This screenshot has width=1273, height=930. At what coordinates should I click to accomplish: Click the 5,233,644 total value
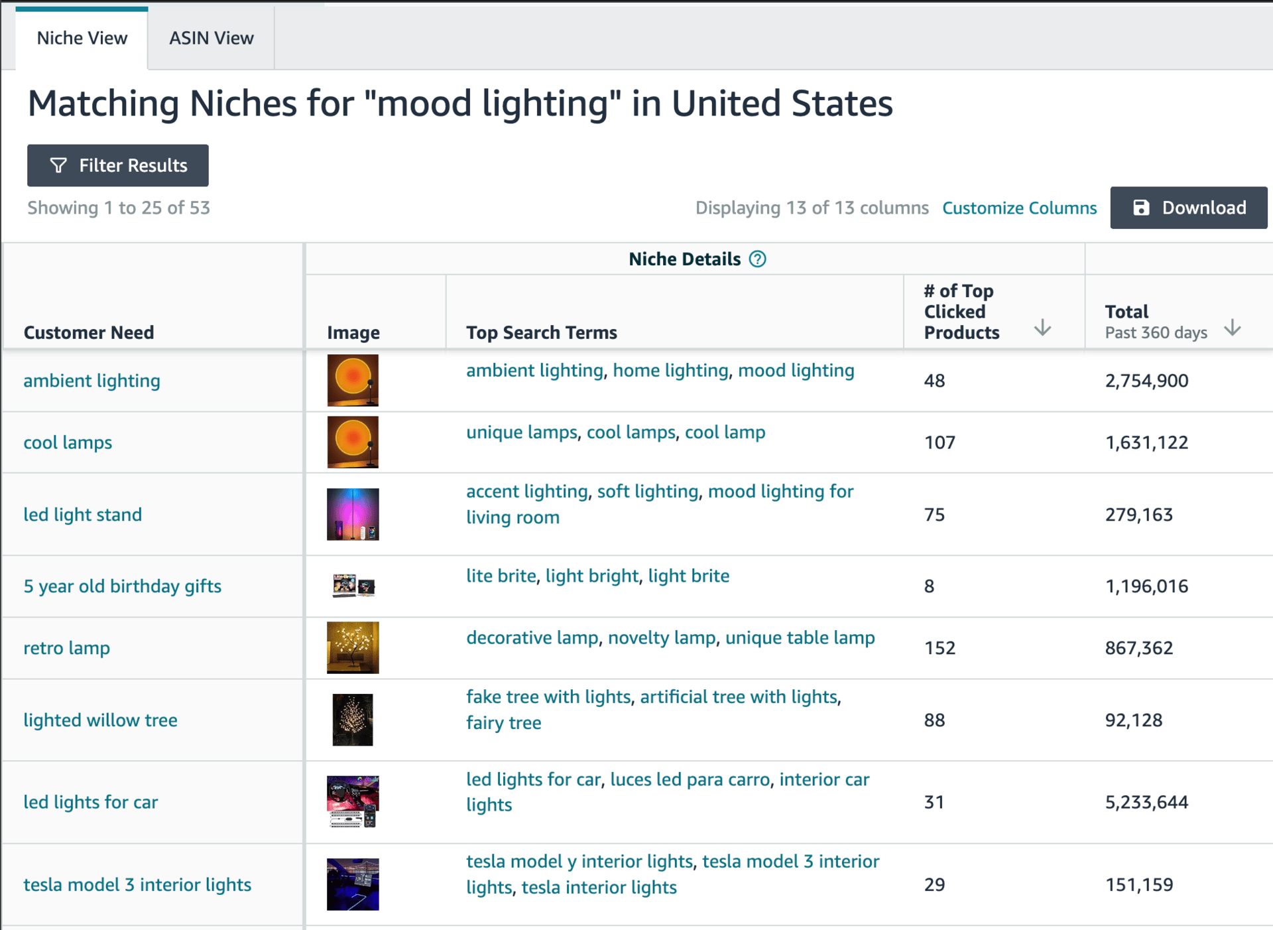[x=1146, y=803]
